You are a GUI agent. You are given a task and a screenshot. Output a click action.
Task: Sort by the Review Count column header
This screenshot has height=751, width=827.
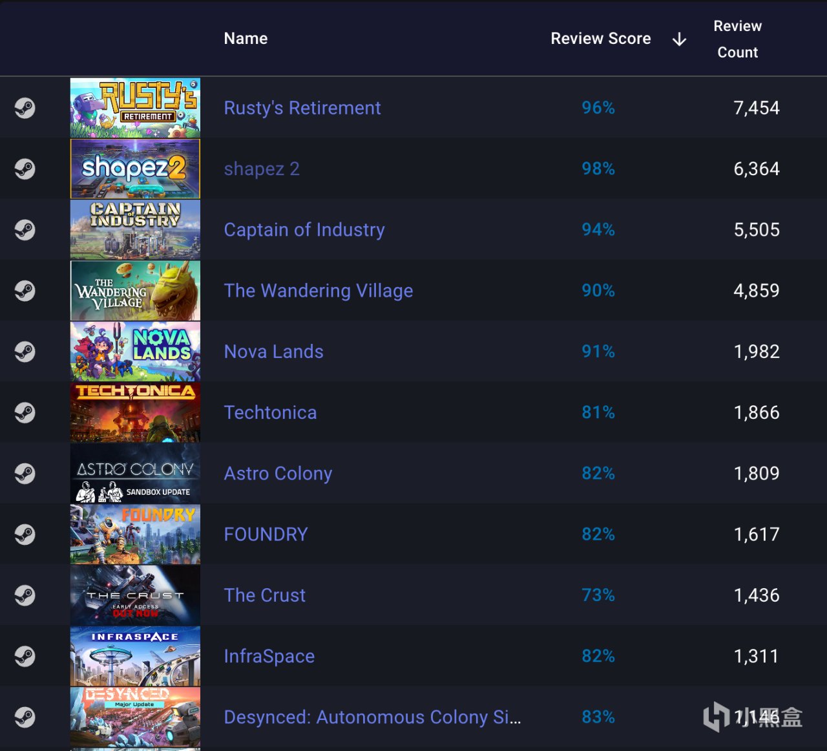pyautogui.click(x=738, y=39)
